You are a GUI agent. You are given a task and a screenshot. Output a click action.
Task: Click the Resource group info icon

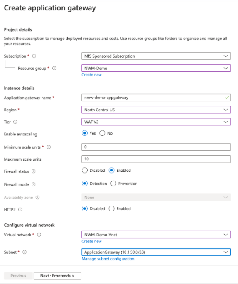[54, 68]
